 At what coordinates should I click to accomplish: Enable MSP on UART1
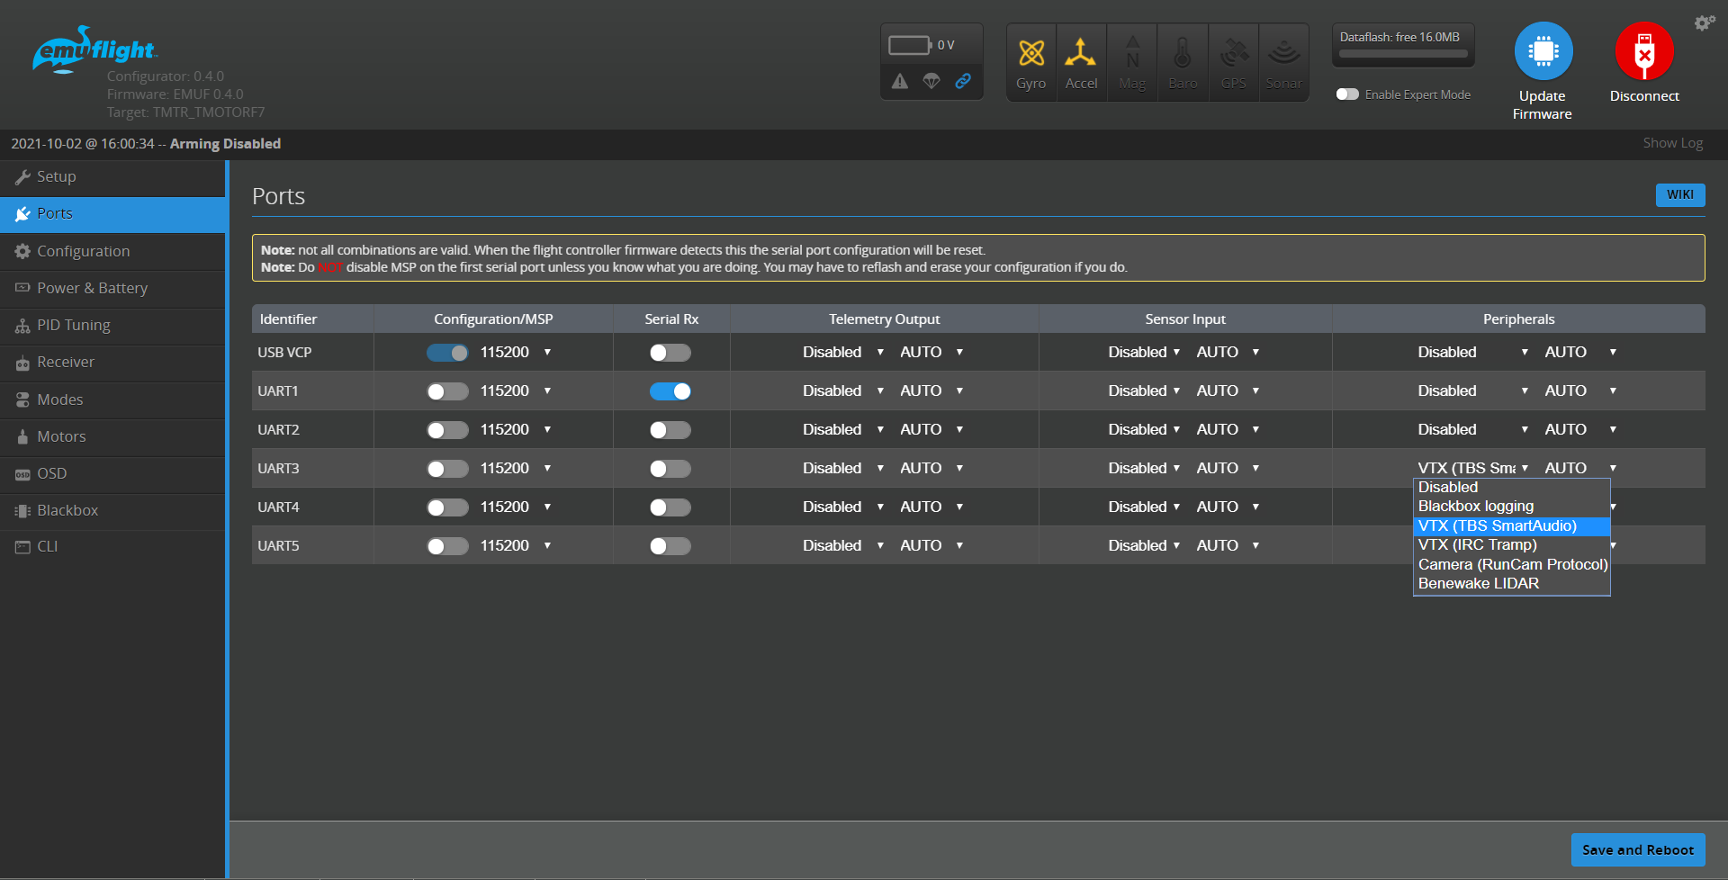coord(447,391)
